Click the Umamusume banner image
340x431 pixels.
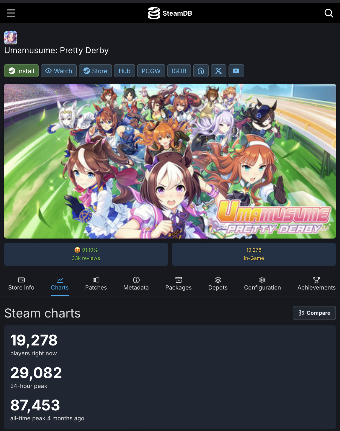[x=170, y=161]
